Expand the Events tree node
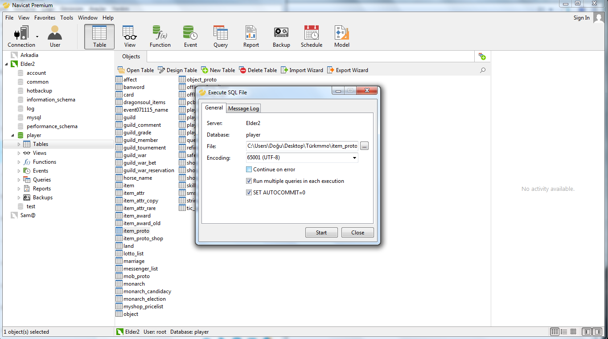 point(19,171)
